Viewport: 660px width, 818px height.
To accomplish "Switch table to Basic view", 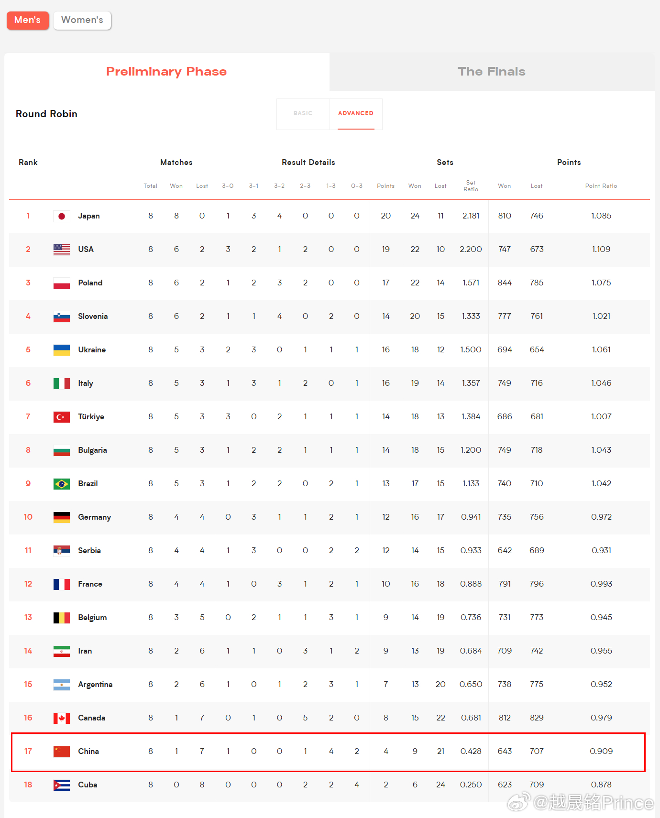I will [303, 114].
